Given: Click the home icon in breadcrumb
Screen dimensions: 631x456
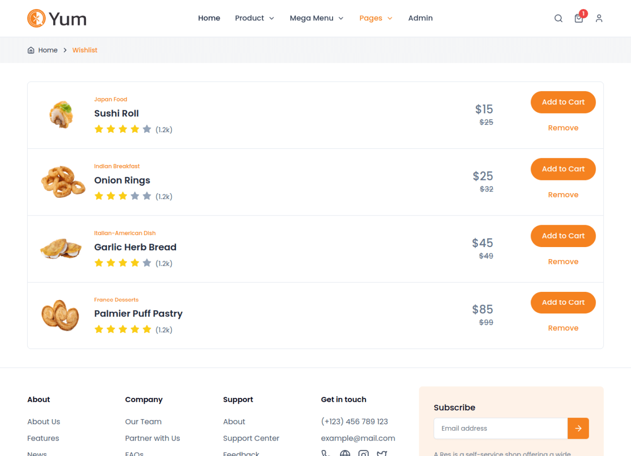Looking at the screenshot, I should point(31,50).
